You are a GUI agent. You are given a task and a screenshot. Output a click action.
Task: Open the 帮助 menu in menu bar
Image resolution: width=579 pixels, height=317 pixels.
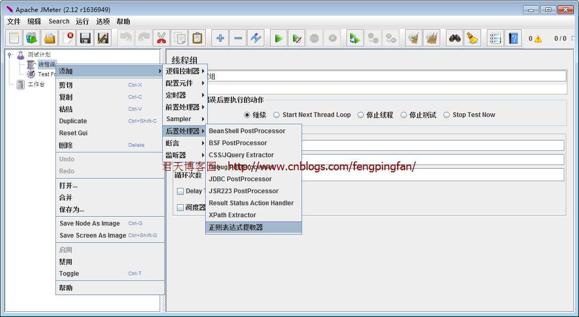(x=124, y=21)
